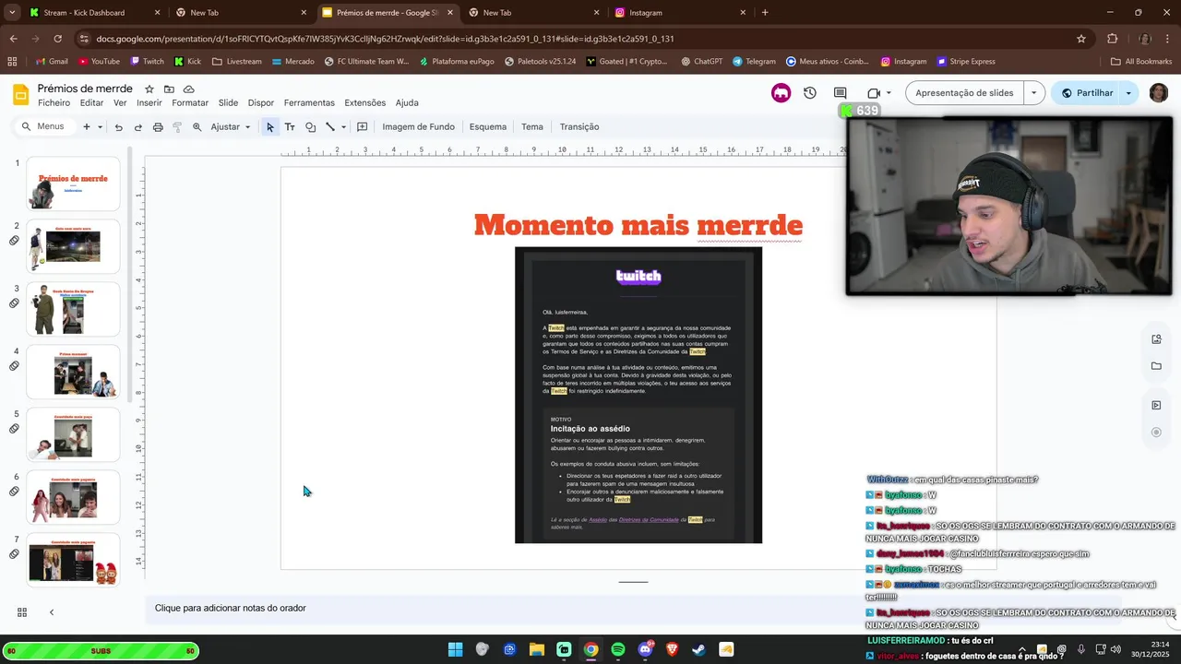The height and width of the screenshot is (664, 1181).
Task: Redo the last action
Action: [x=138, y=127]
